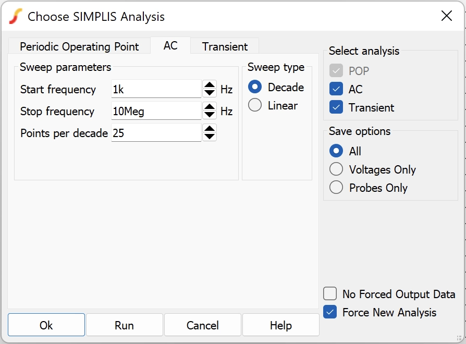466x344 pixels.
Task: Choose the All save option
Action: coord(336,151)
